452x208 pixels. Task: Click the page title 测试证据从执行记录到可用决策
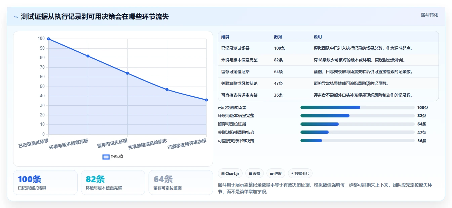[95, 17]
